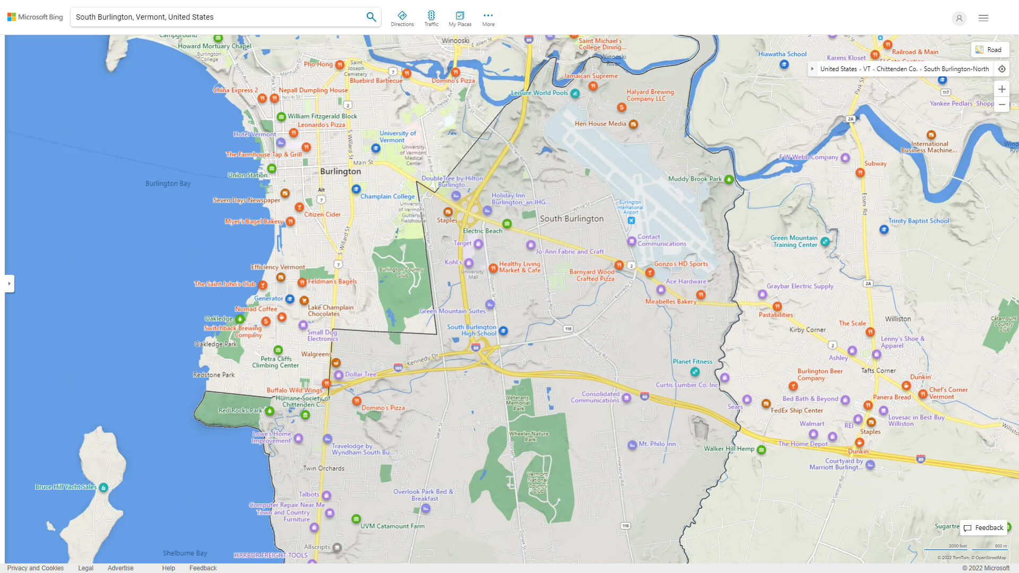Zoom out with the minus button
Viewport: 1019px width, 573px height.
[1001, 105]
